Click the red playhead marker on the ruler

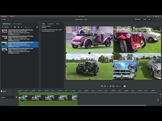60,92
